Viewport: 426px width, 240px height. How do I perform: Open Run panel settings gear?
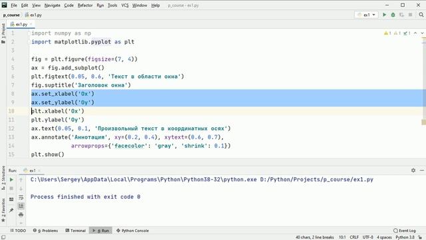coord(413,171)
